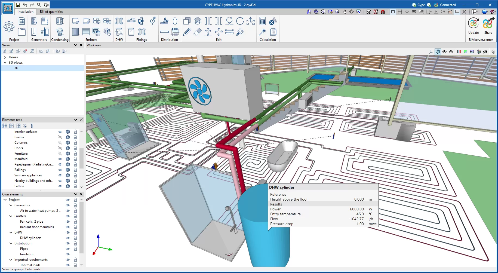Select the Condensing boiler basket icon
The image size is (498, 273).
tap(60, 32)
